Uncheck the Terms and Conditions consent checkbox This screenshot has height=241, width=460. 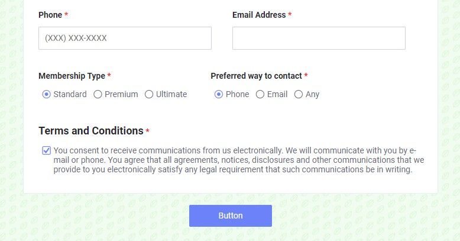click(46, 150)
